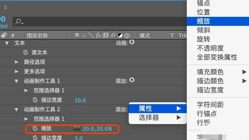Choose 全部变换属性 menu item
This screenshot has height=140, width=249.
(218, 57)
